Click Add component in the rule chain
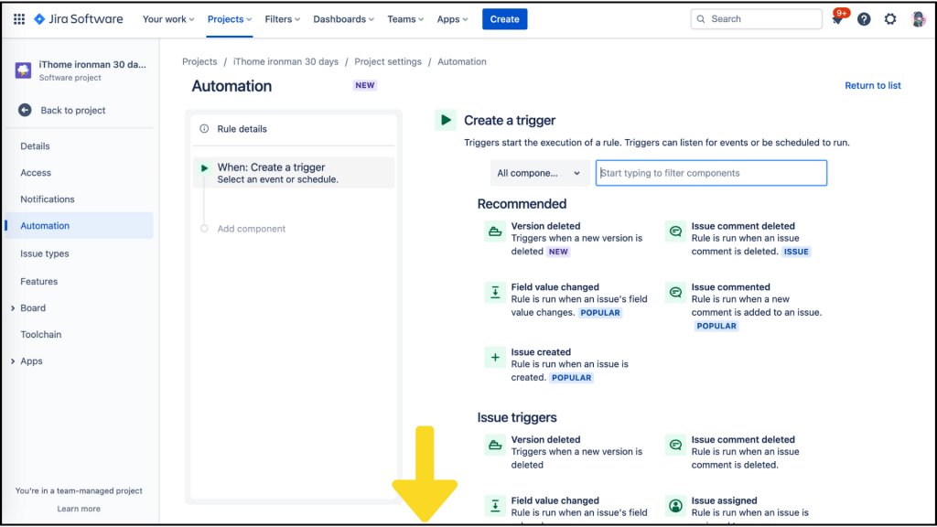This screenshot has height=527, width=937. [x=251, y=228]
